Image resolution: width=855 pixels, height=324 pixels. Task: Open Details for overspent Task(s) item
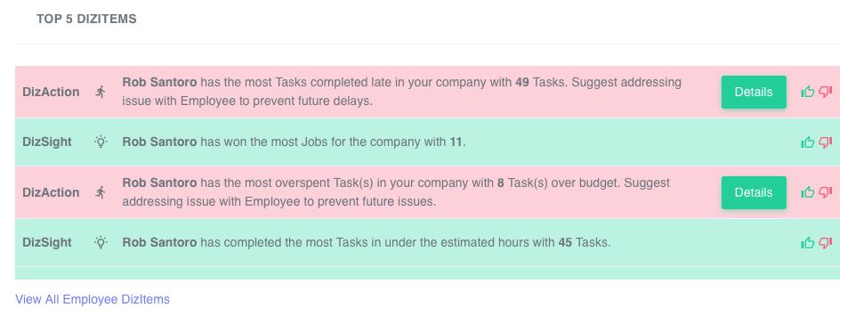754,192
